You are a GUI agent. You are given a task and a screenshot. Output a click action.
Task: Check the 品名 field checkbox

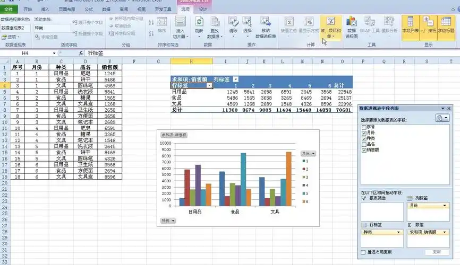tap(364, 144)
